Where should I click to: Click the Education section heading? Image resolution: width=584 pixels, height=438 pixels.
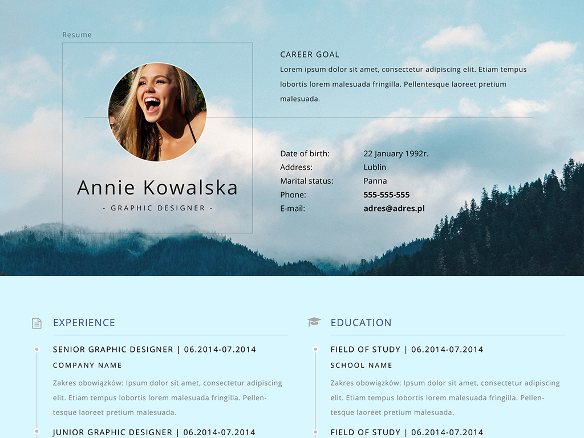coord(361,323)
